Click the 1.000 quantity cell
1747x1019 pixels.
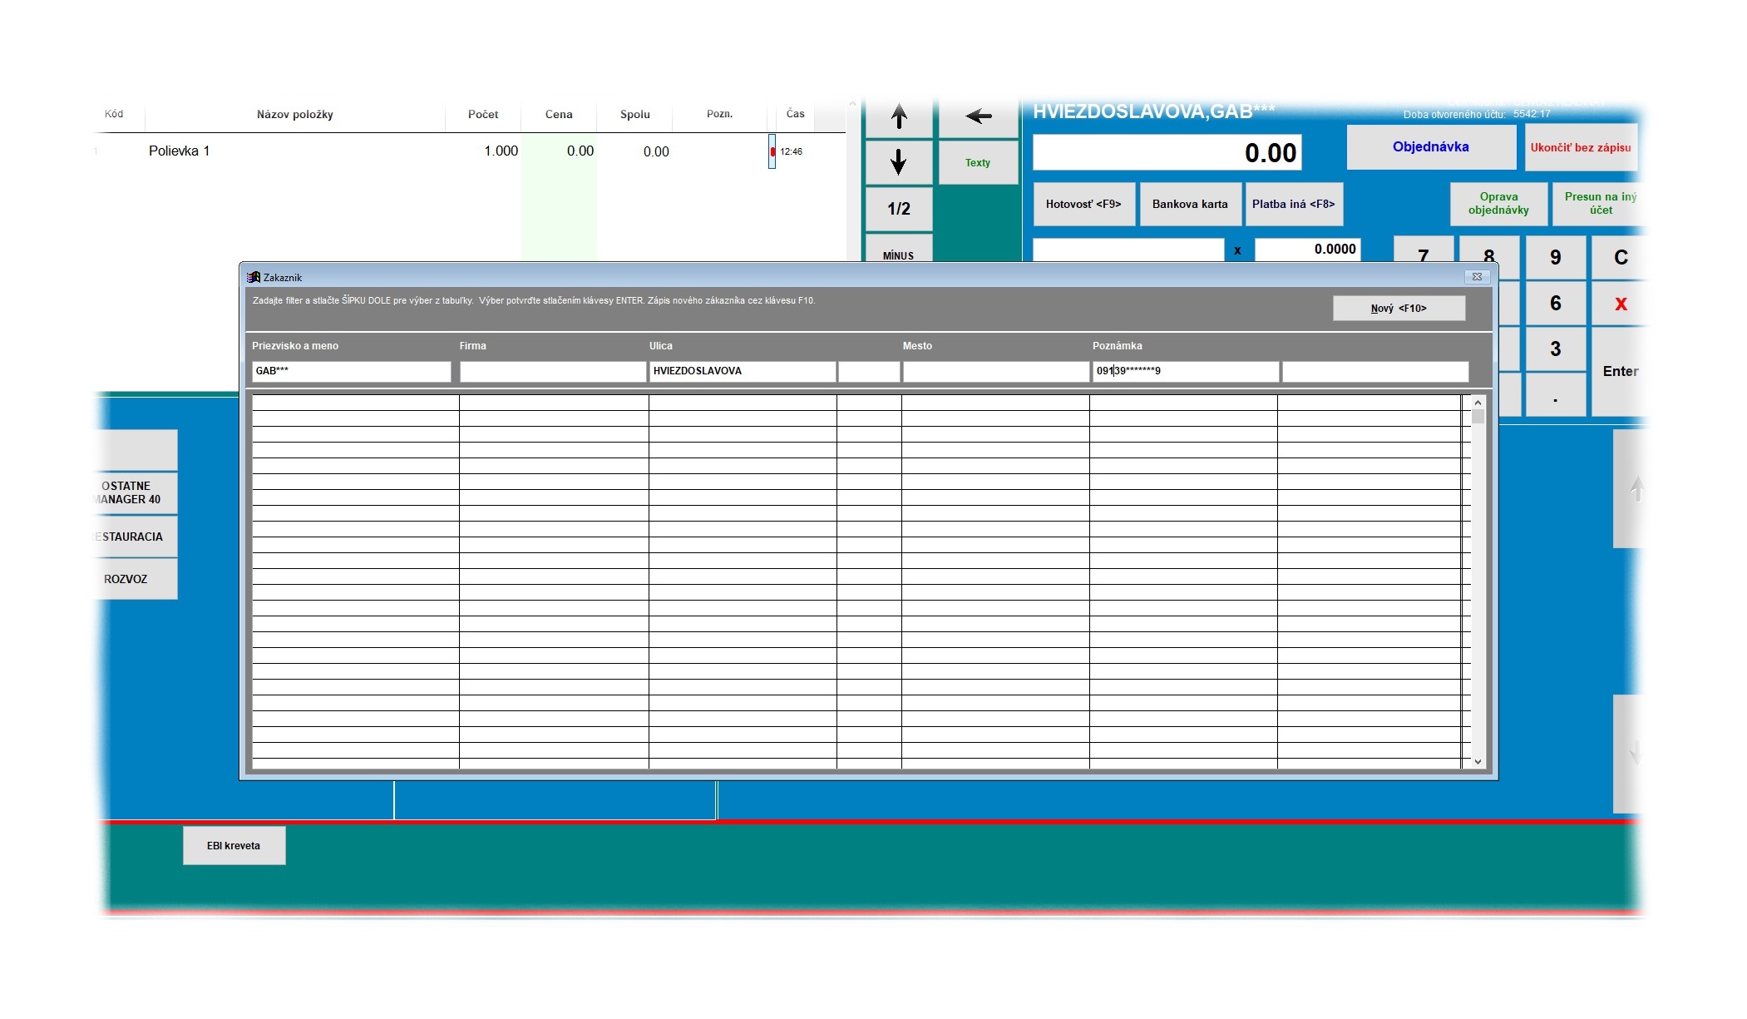pyautogui.click(x=483, y=151)
